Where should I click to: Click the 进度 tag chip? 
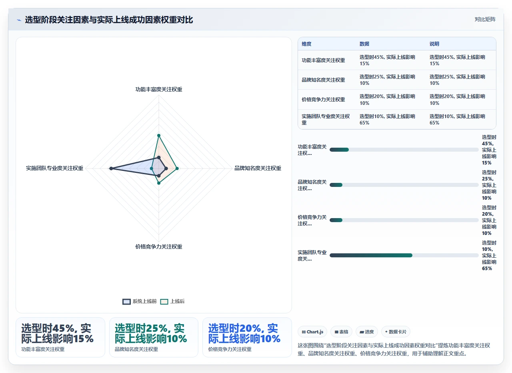(366, 332)
